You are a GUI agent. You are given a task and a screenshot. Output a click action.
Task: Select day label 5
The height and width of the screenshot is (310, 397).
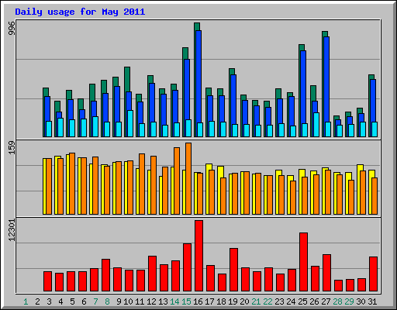(x=72, y=301)
